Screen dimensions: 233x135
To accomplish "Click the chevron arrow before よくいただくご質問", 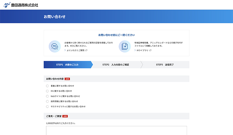I will click(65, 50).
